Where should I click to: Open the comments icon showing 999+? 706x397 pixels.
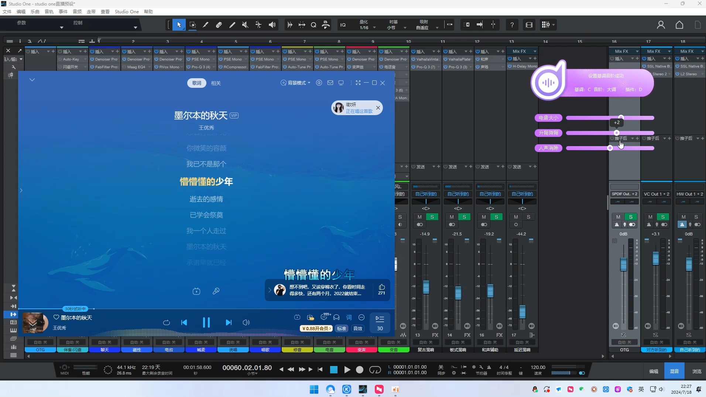tap(324, 317)
